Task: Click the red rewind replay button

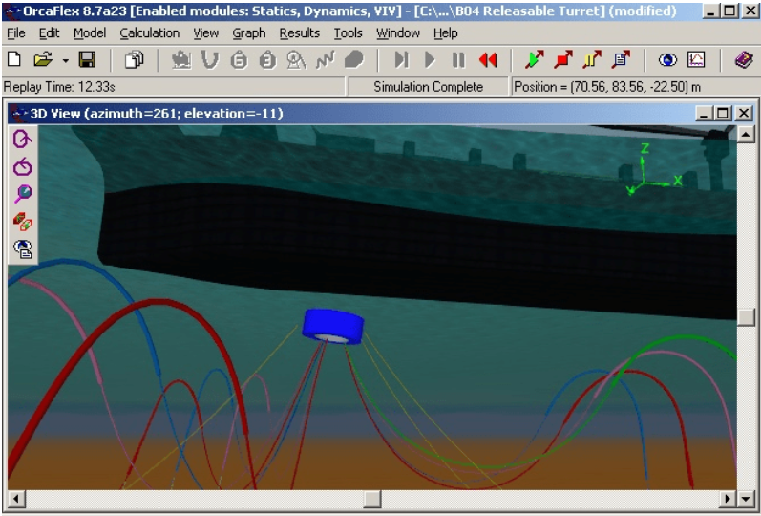Action: coord(488,60)
